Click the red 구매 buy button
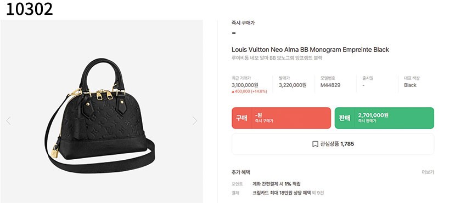 coord(281,118)
